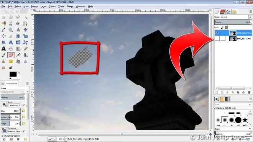Toggle the lock alpha channel option
The image size is (253, 142).
[x=227, y=27]
